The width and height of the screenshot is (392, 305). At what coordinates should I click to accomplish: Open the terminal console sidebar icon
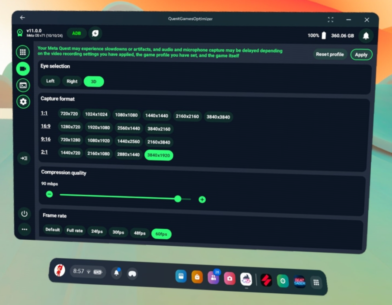tap(23, 85)
